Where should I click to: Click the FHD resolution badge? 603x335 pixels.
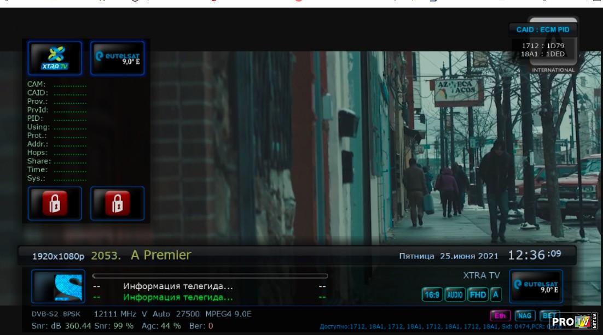(x=478, y=295)
